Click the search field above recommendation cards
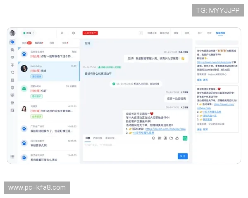Image resolution: width=248 pixels, height=198 pixels. tap(217, 42)
